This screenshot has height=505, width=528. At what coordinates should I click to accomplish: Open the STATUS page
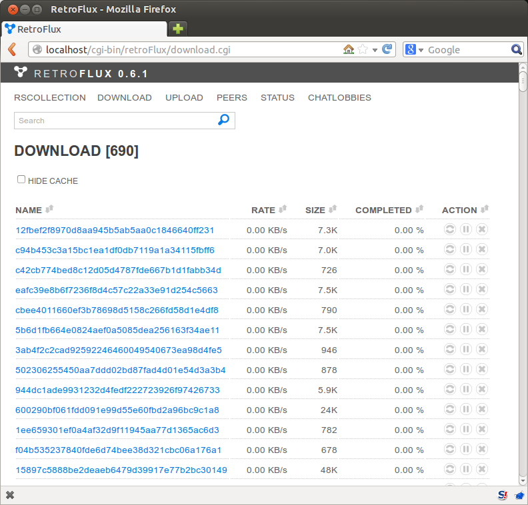coord(277,97)
